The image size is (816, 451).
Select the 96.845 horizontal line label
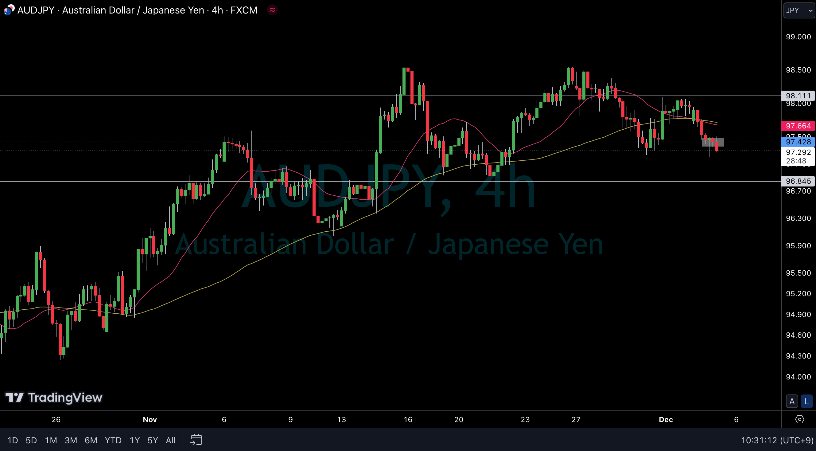pyautogui.click(x=798, y=181)
